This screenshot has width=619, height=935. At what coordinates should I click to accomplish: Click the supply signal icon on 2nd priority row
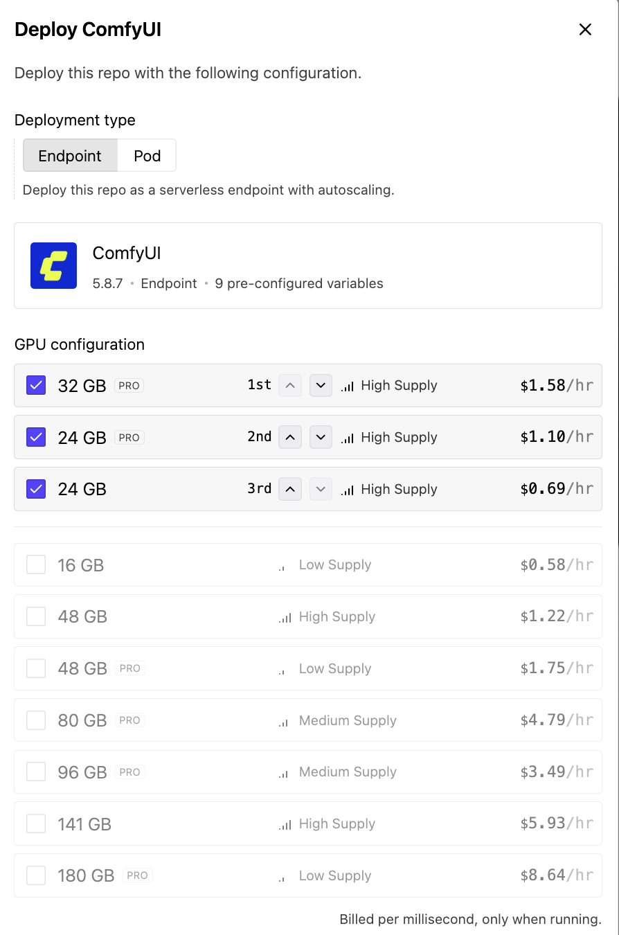(x=348, y=438)
